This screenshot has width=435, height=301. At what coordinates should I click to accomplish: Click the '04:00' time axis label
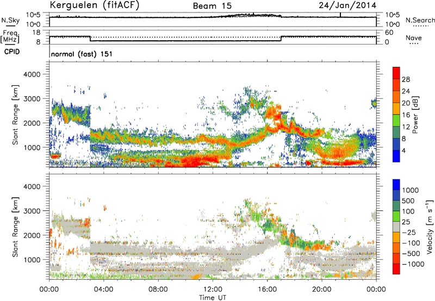103,290
